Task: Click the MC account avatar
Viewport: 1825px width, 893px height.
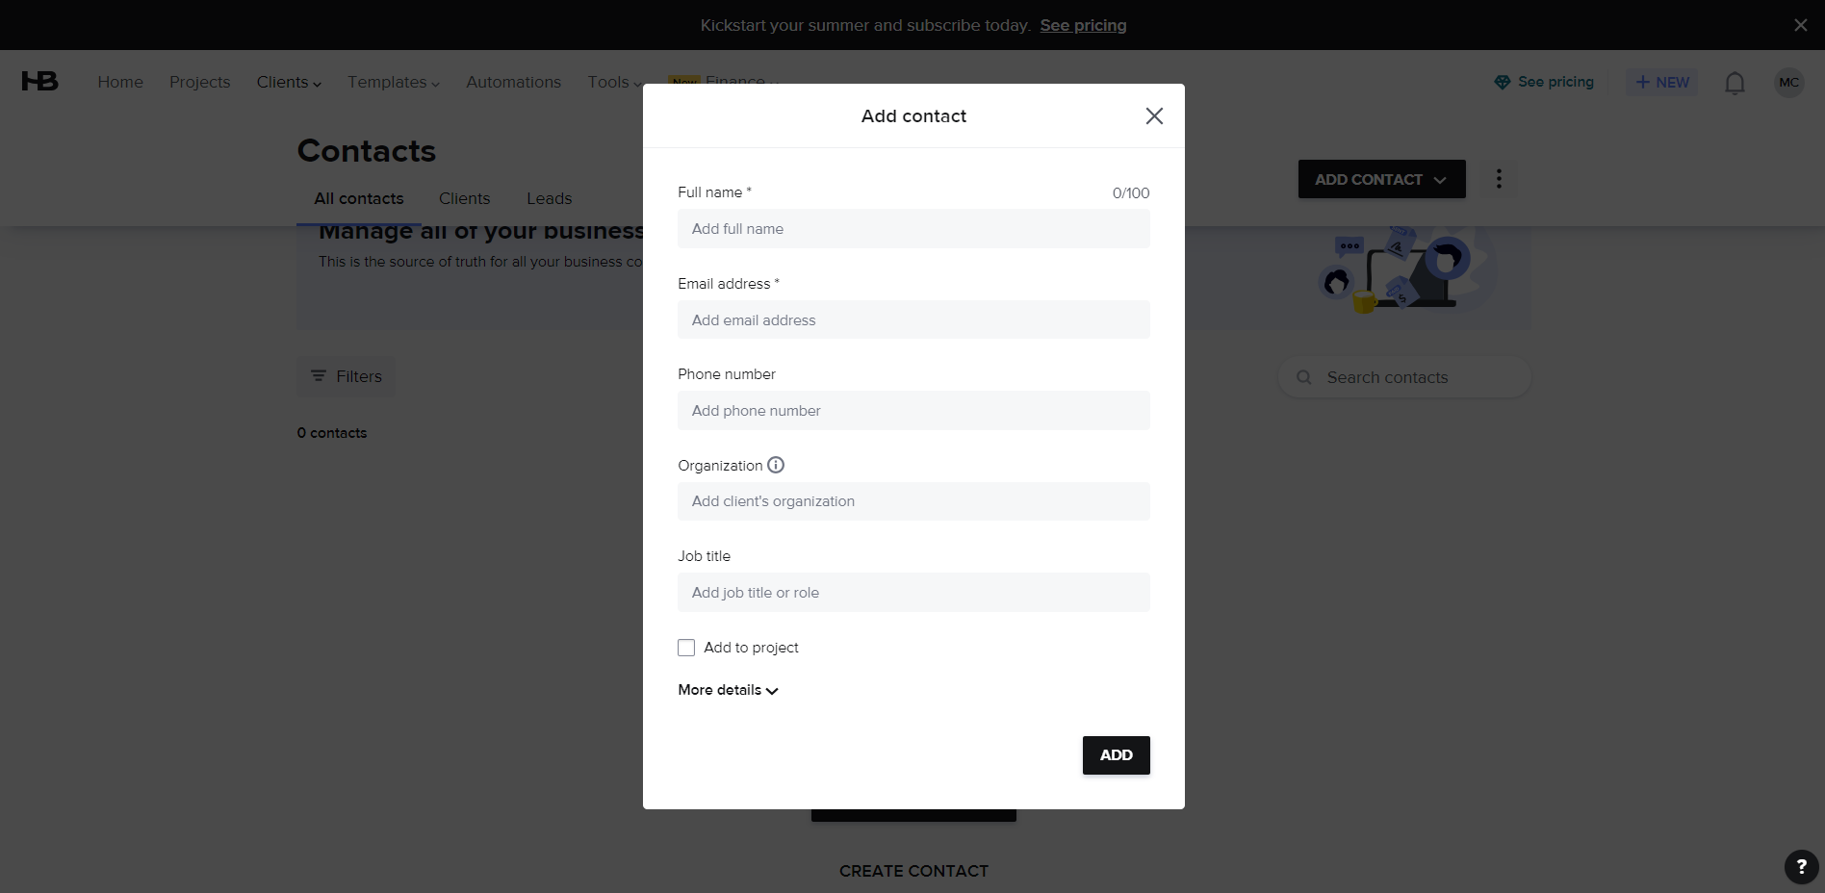Action: click(x=1788, y=83)
